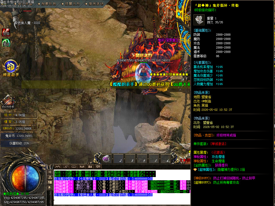Click the second chat channel icon with arrows

click(x=66, y=167)
